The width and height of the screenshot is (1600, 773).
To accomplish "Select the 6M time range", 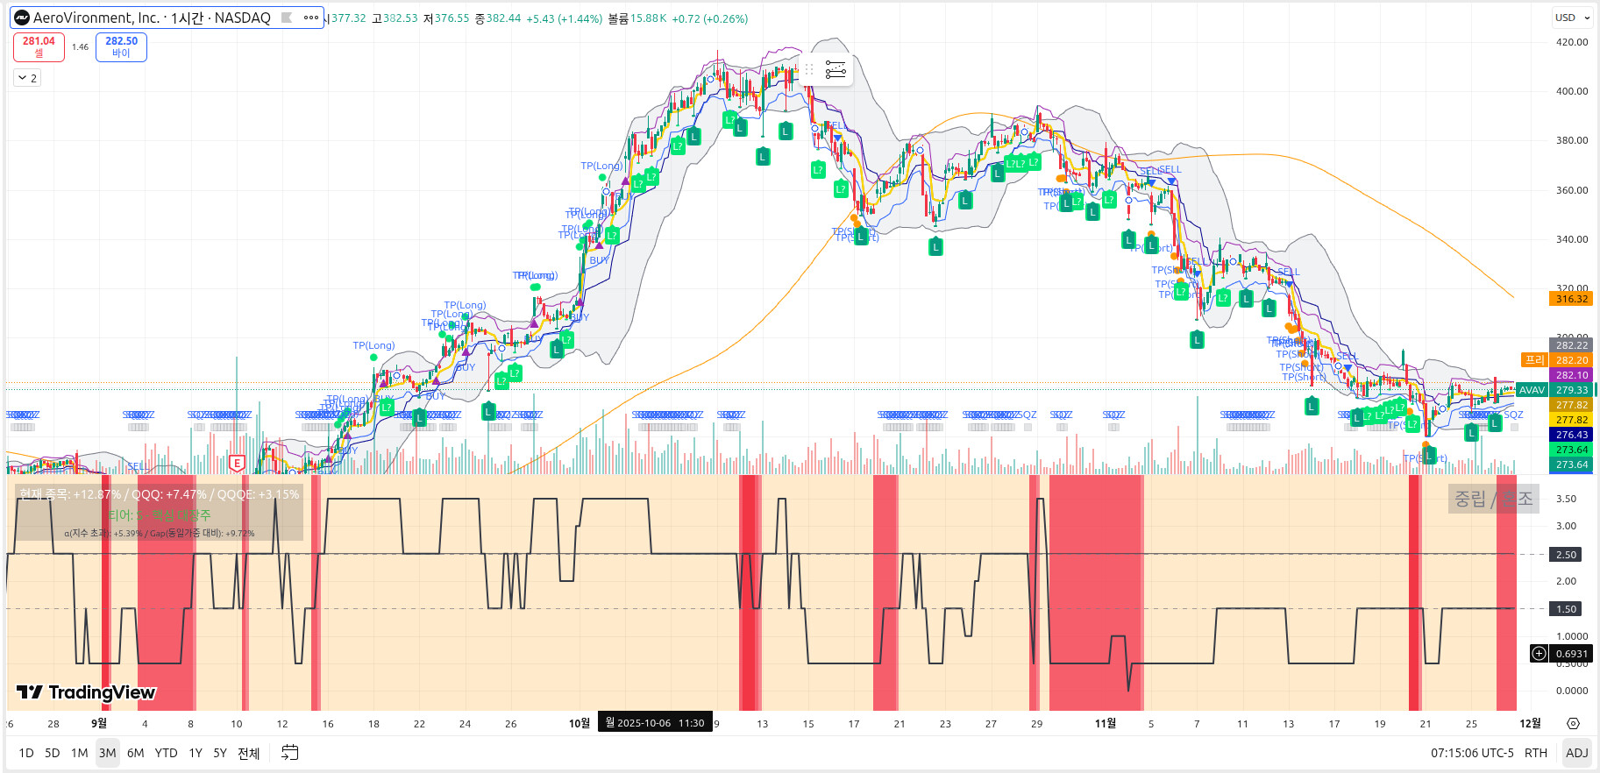I will click(x=136, y=752).
